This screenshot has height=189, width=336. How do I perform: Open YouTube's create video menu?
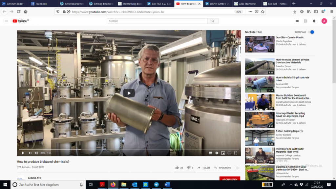point(297,21)
